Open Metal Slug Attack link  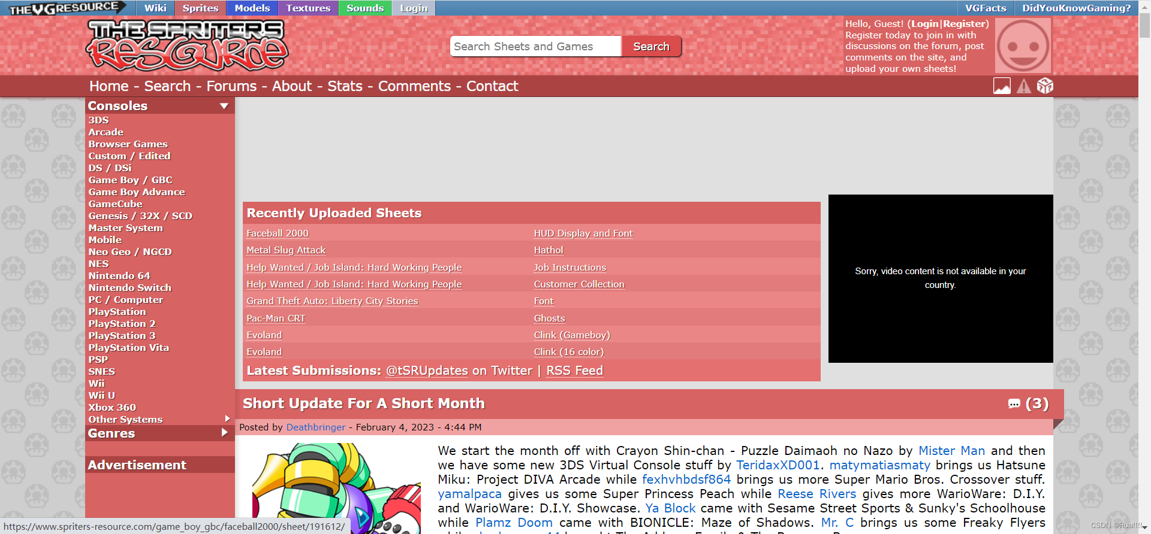click(286, 250)
